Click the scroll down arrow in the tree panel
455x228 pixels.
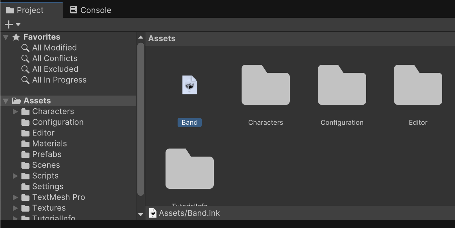141,215
